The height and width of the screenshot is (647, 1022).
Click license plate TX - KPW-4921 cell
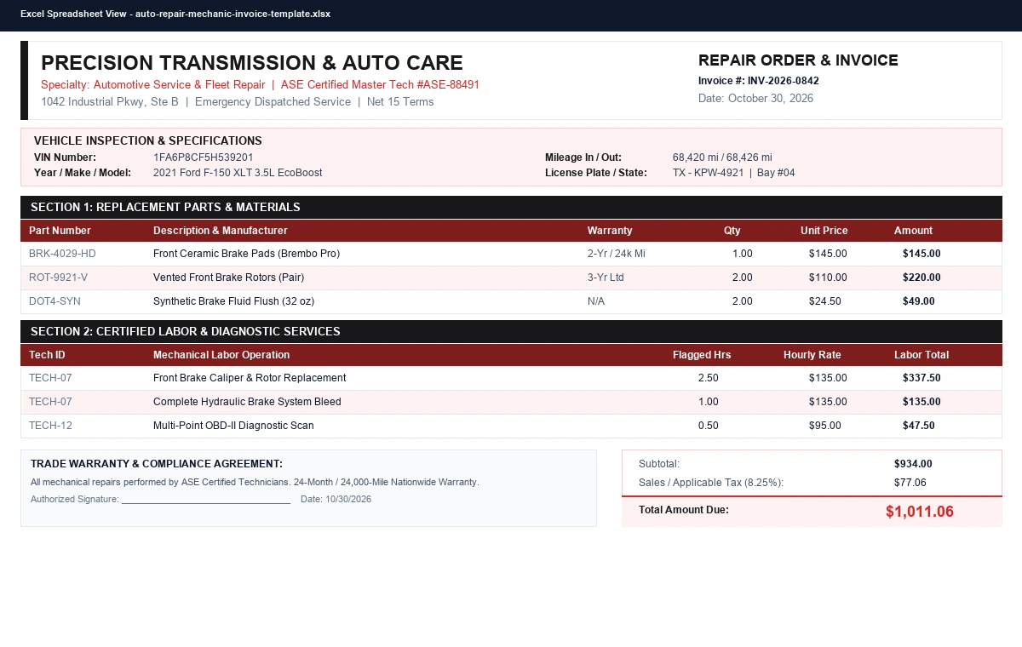733,173
